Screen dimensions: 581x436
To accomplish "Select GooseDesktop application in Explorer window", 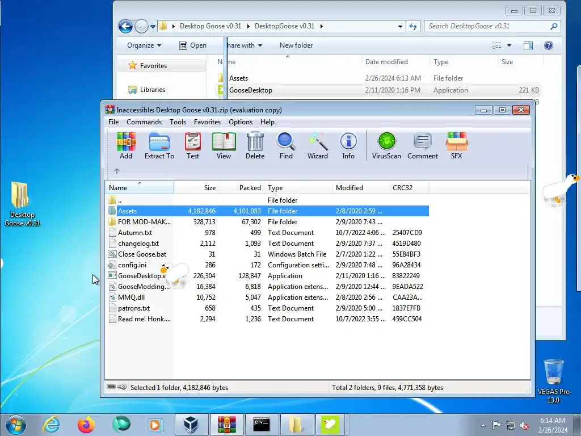I will click(378, 90).
